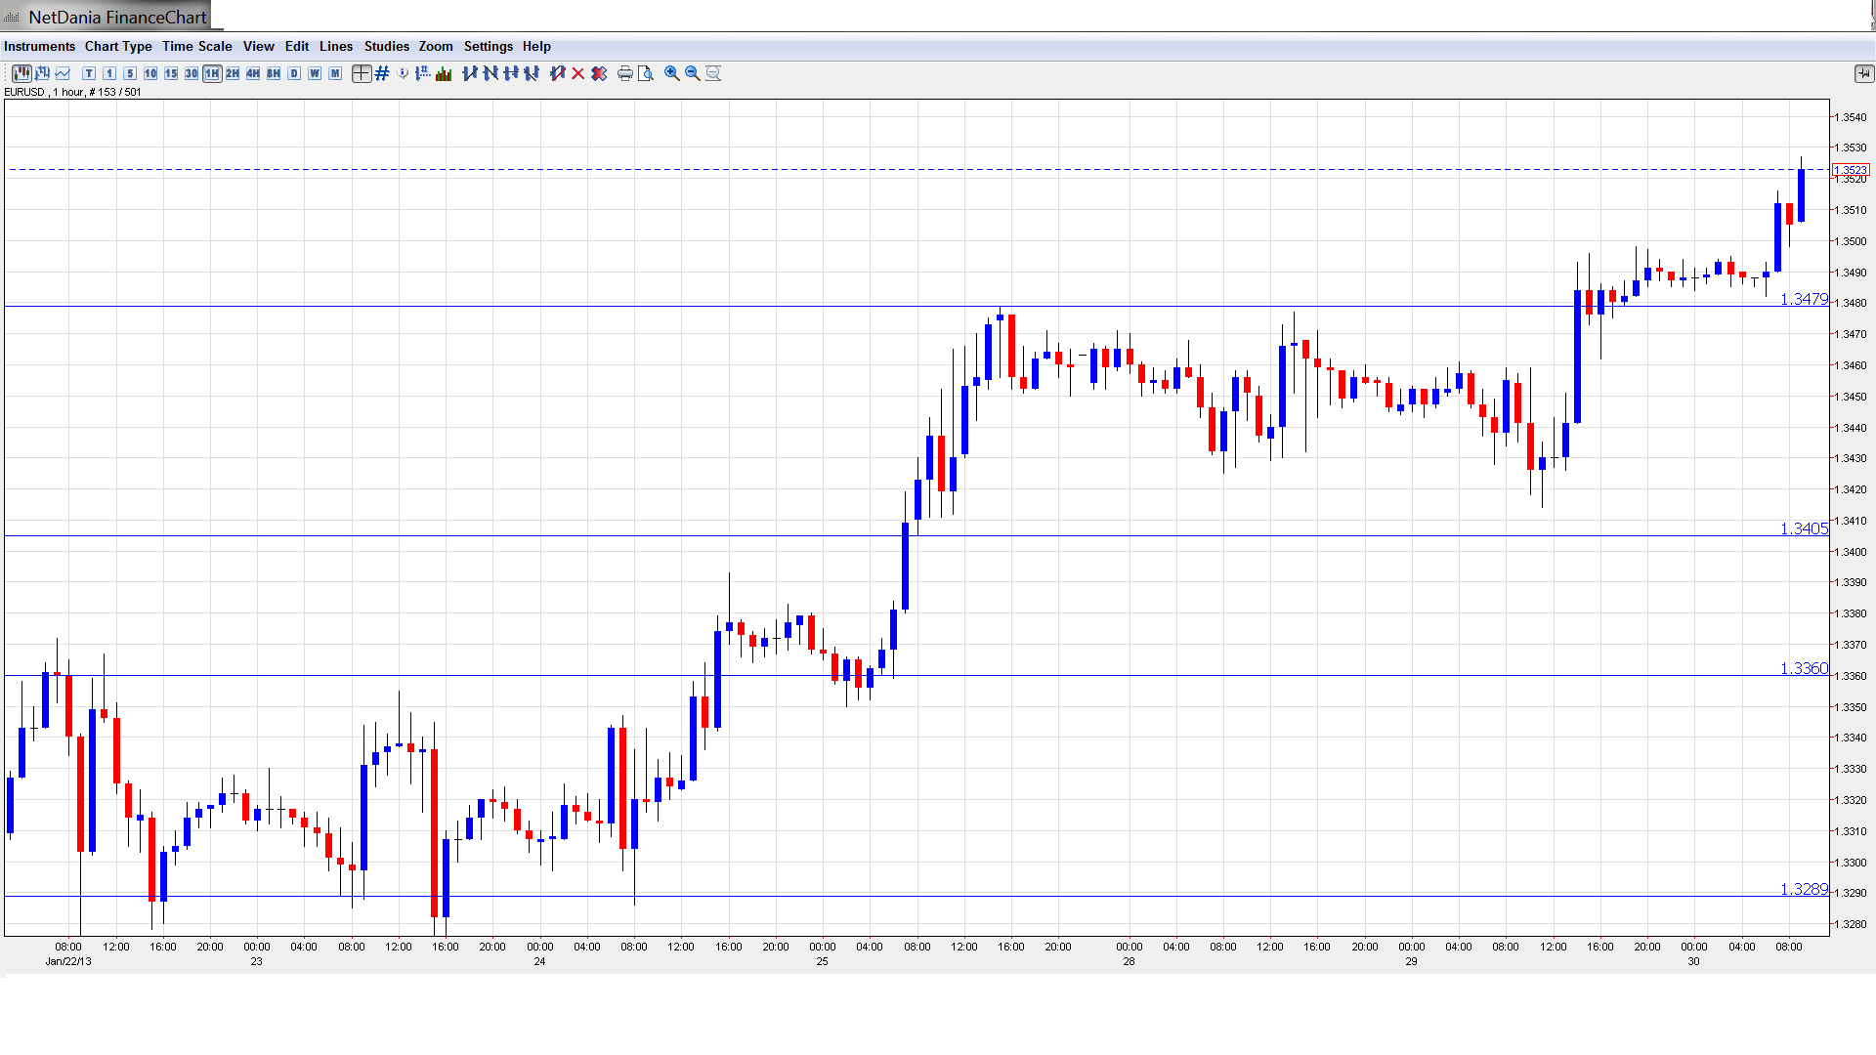Open the Chart Type menu
The width and height of the screenshot is (1876, 1055).
tap(118, 46)
